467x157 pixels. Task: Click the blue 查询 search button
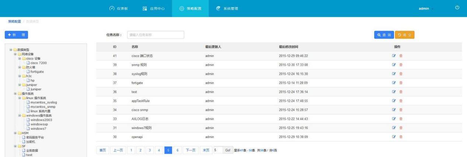(384, 35)
